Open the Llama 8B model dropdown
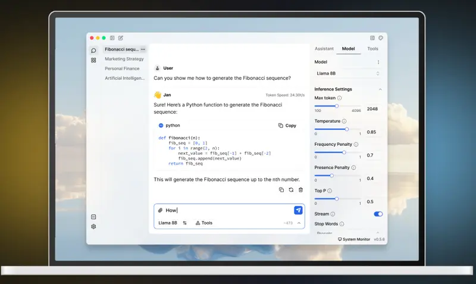Screen dimensions: 476x284 tap(347, 73)
